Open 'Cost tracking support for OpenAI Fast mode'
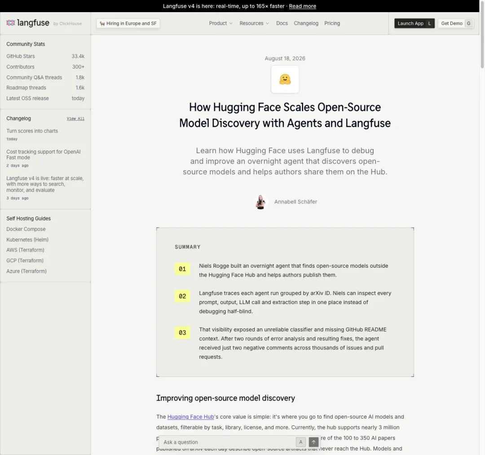This screenshot has height=455, width=485. [x=44, y=155]
